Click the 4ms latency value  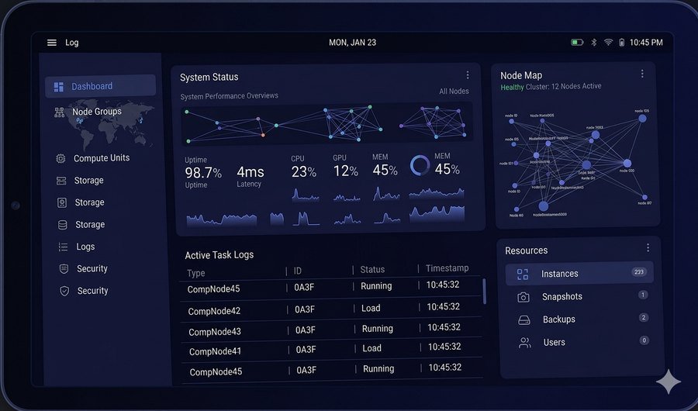tap(251, 172)
